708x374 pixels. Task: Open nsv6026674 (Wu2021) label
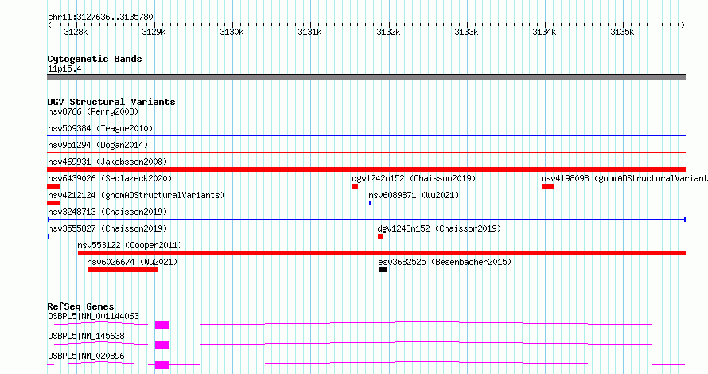(x=132, y=262)
